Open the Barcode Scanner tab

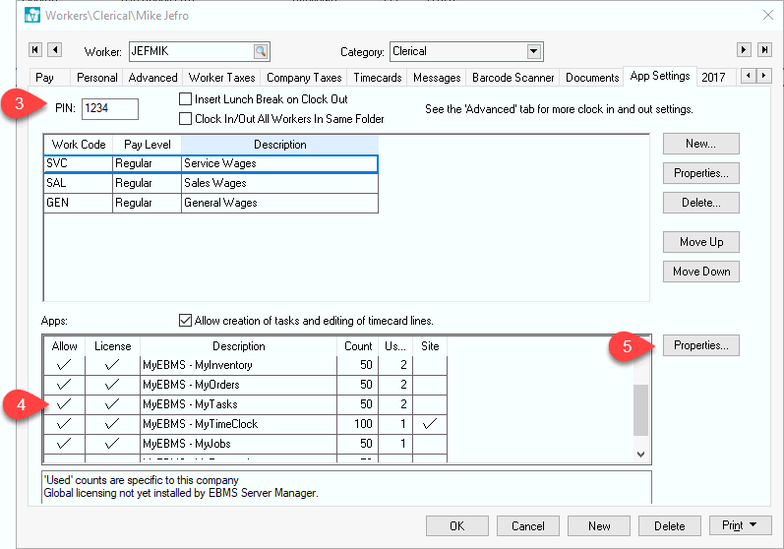click(513, 78)
